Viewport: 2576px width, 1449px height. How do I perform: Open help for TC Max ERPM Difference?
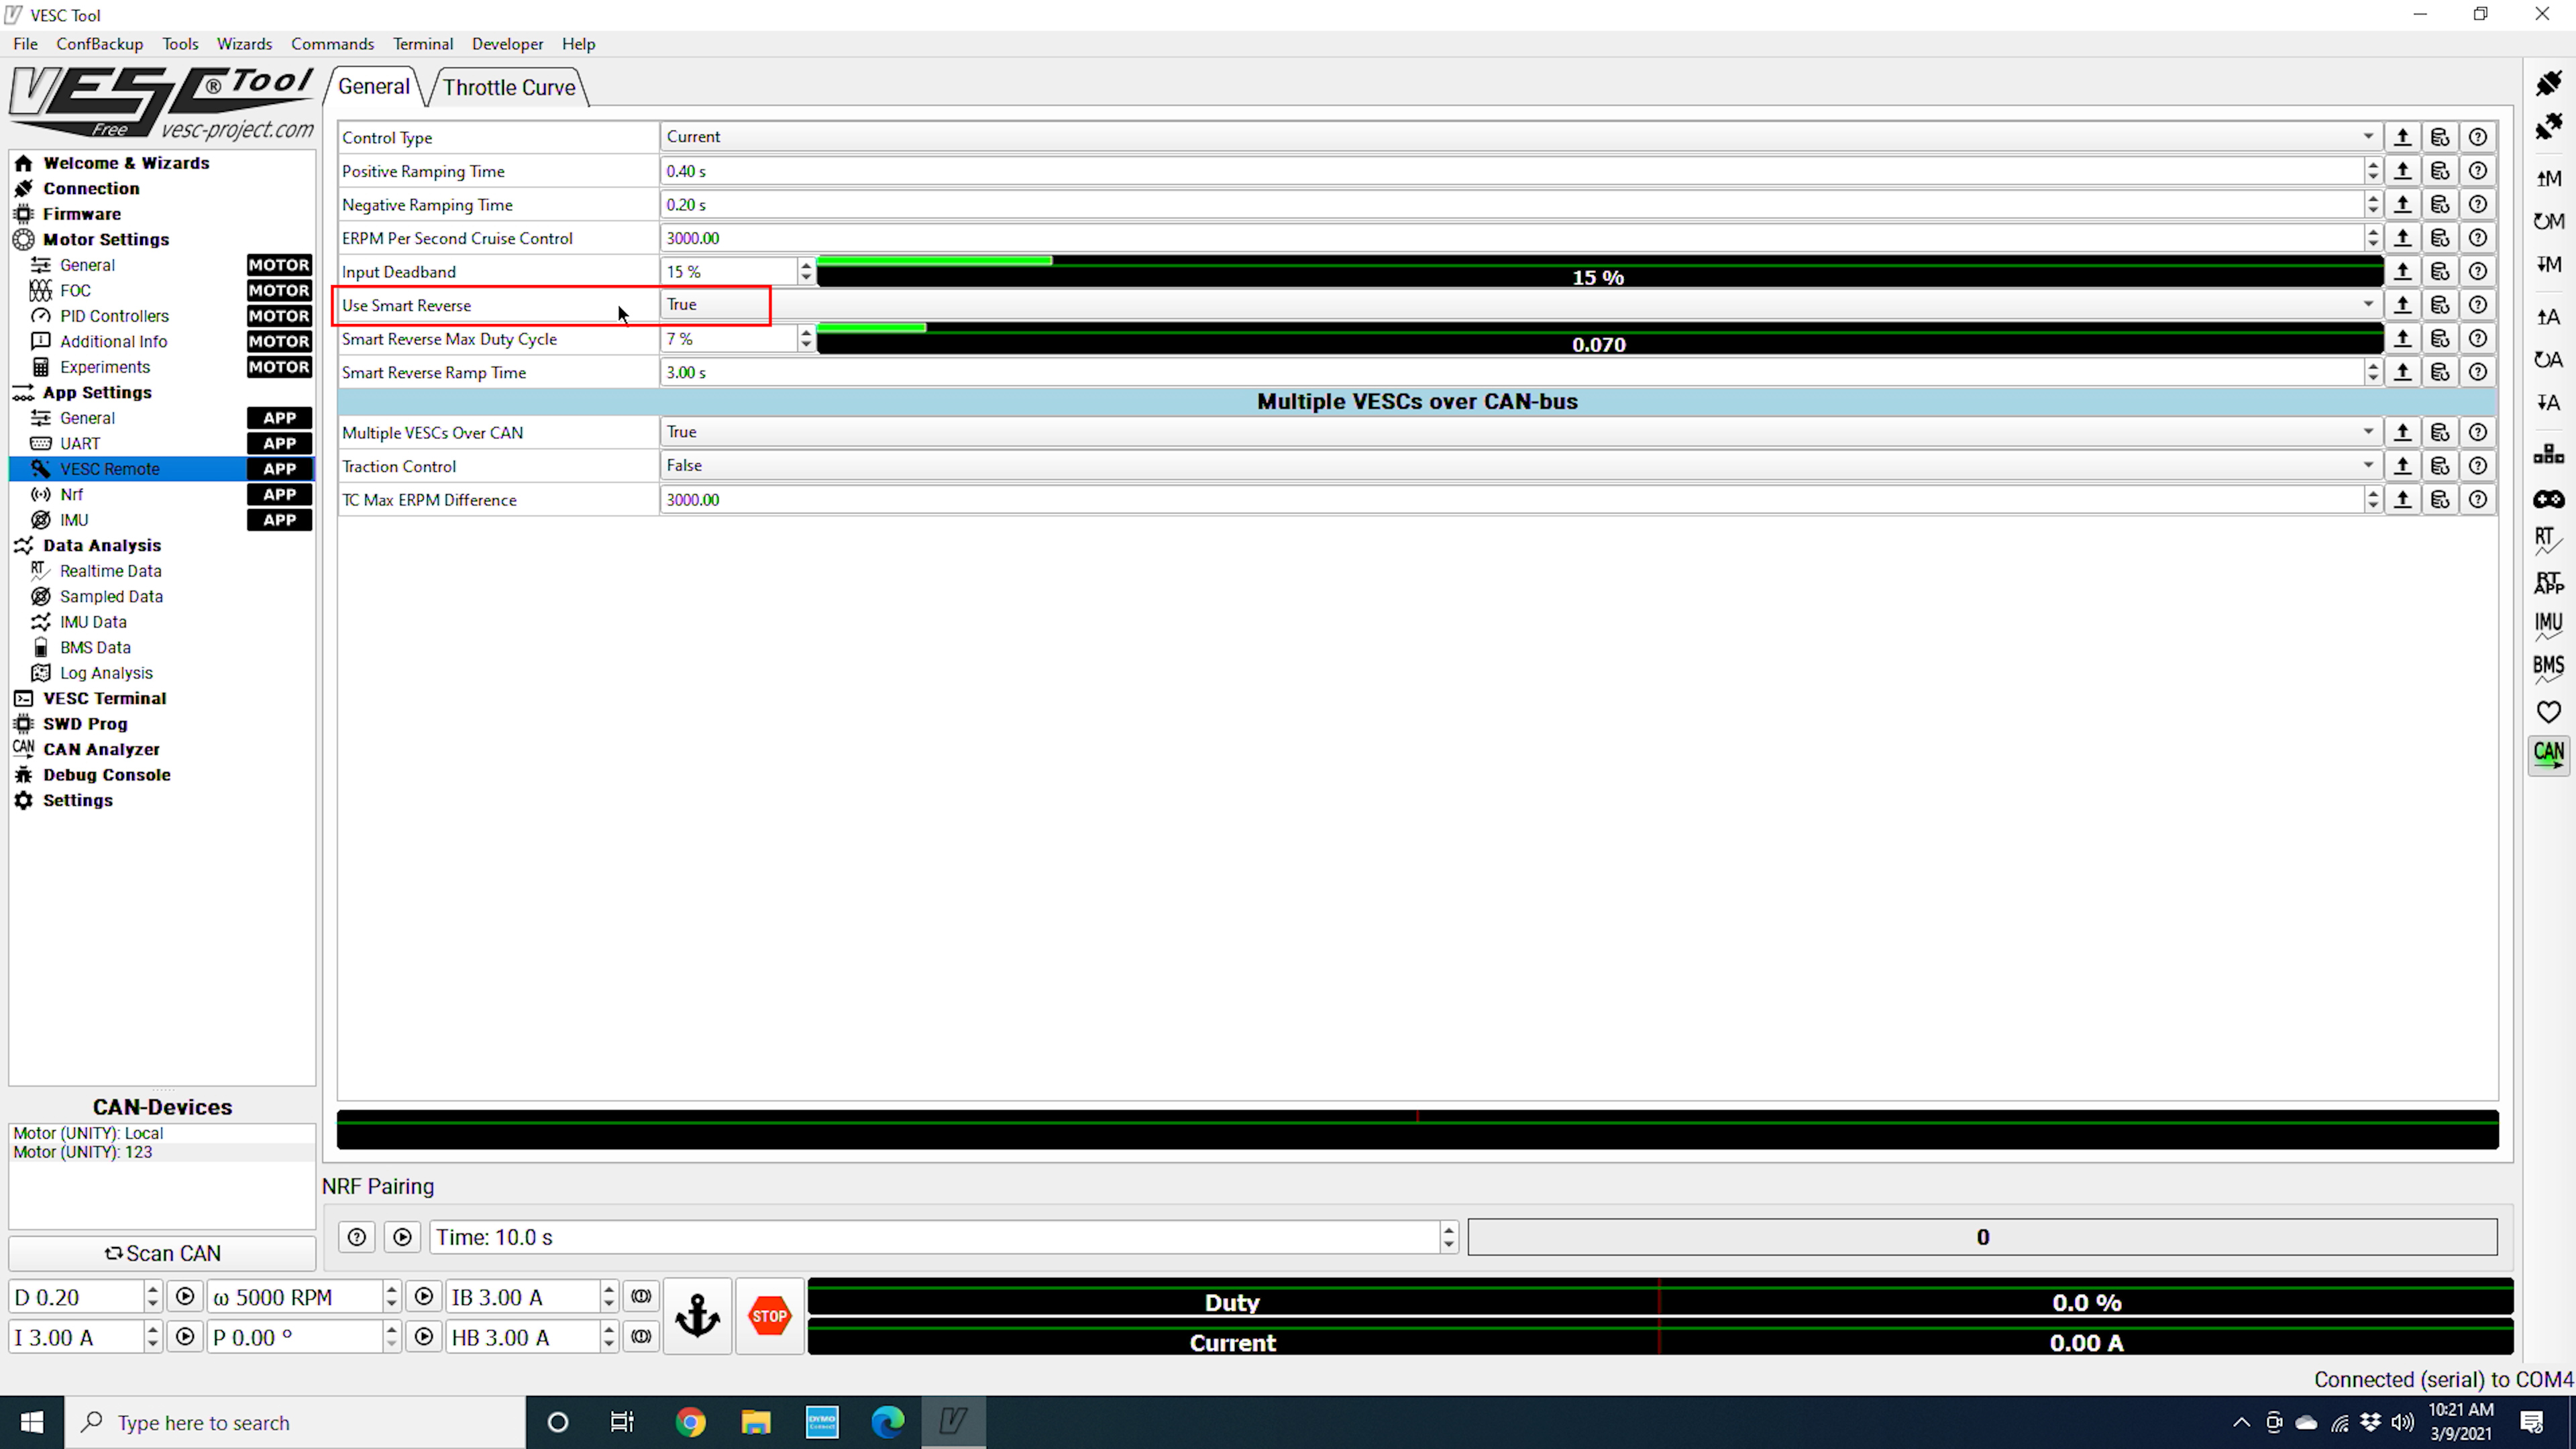(x=2477, y=499)
